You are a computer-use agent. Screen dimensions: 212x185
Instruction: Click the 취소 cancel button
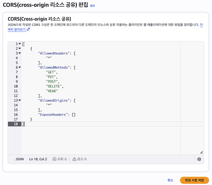click(x=170, y=180)
